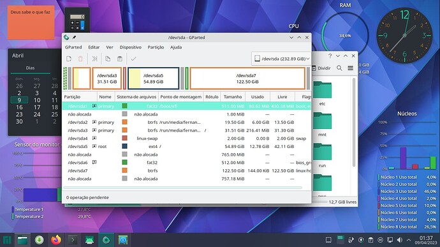Open the blue info chip taskbar app
This screenshot has width=440, height=247.
[x=123, y=240]
